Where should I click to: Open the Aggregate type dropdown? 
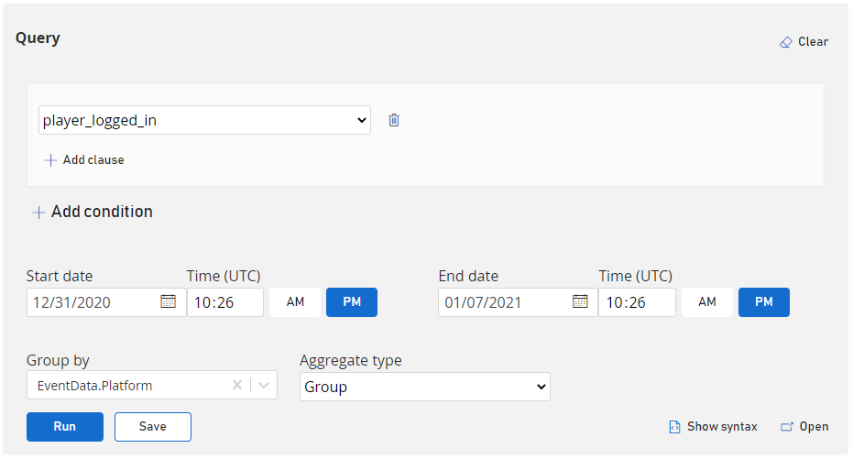pos(425,387)
